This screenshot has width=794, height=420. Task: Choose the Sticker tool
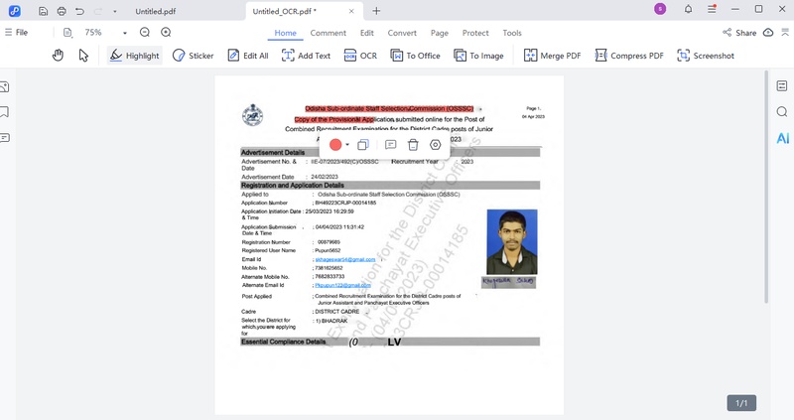pos(193,56)
